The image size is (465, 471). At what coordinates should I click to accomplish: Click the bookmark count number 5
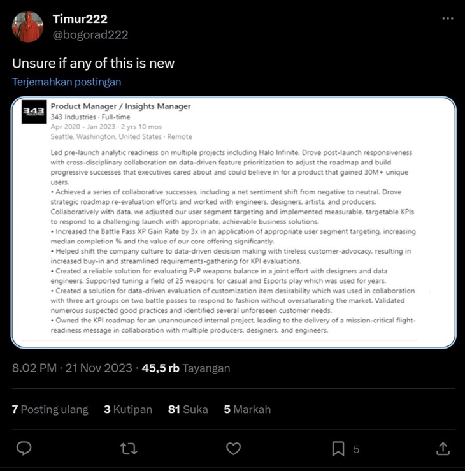click(356, 449)
